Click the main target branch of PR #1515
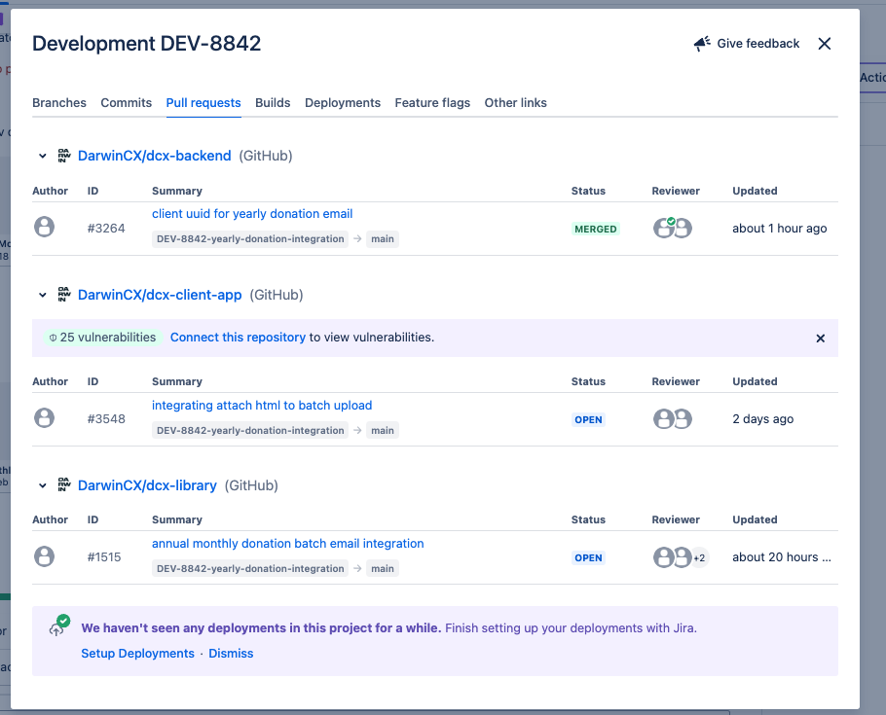Viewport: 886px width, 715px height. [383, 569]
